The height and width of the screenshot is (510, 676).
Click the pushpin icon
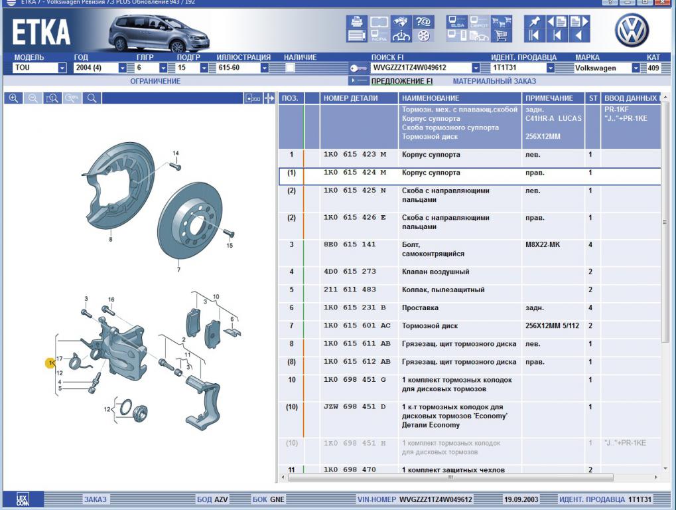pos(535,21)
